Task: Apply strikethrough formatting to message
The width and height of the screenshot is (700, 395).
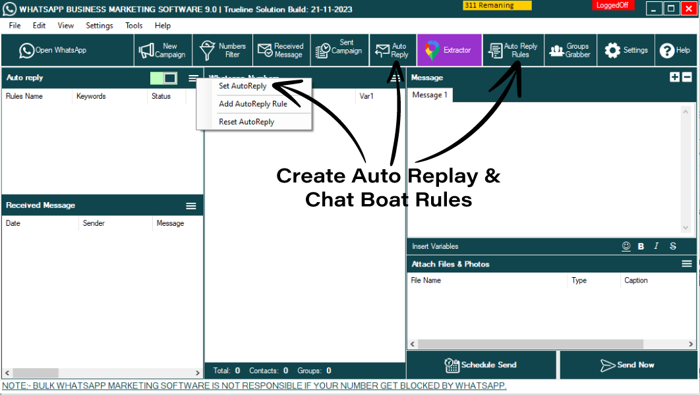Action: 673,246
